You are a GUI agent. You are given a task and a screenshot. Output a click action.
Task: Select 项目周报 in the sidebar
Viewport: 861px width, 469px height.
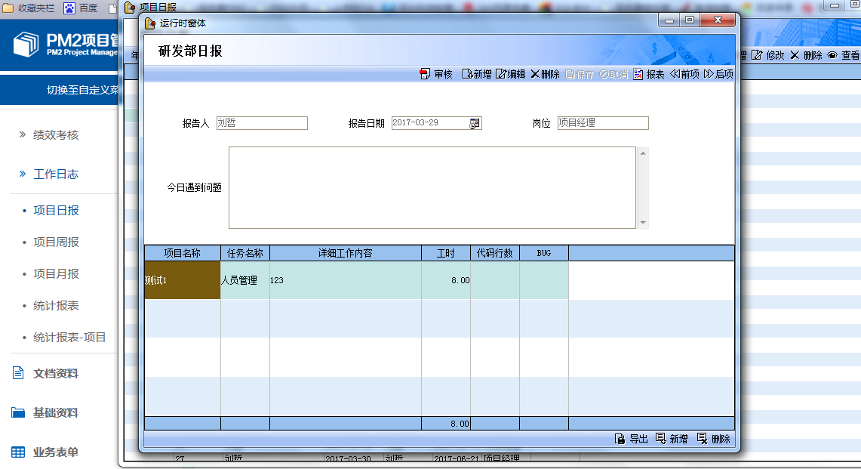tap(56, 242)
